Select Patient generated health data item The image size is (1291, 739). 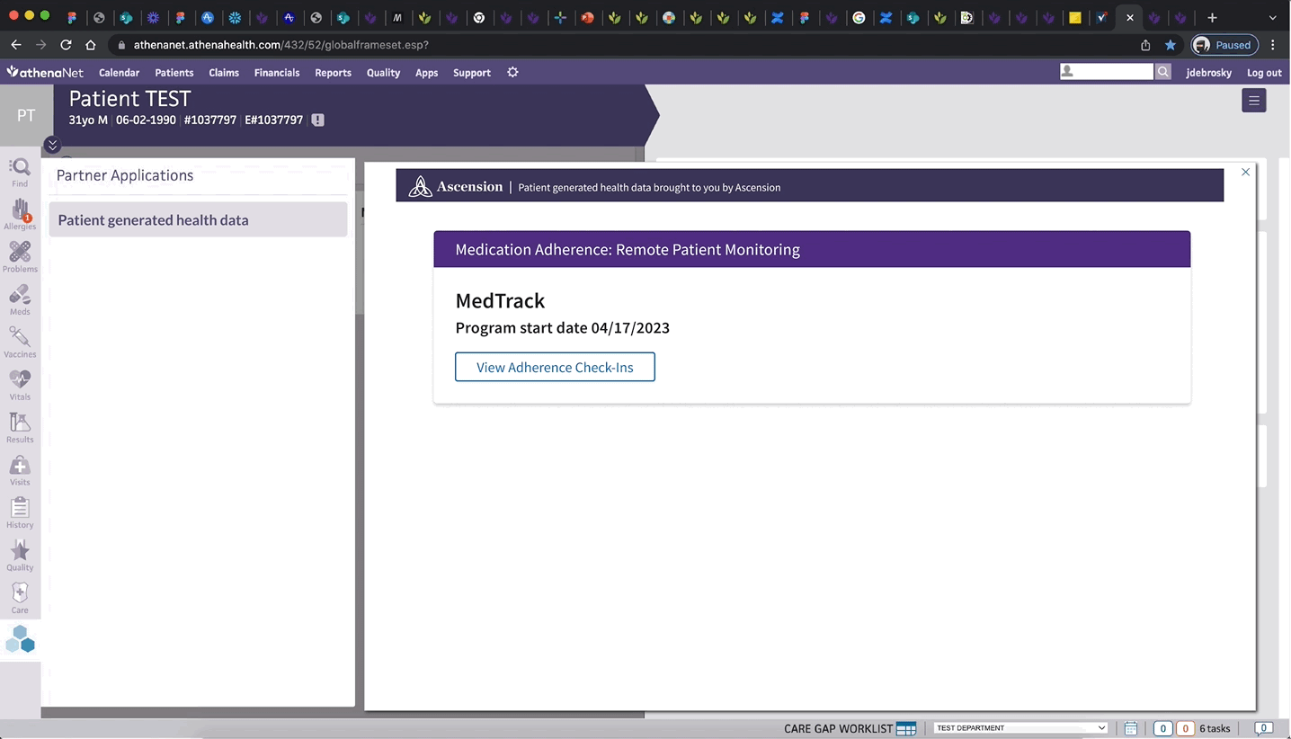198,219
